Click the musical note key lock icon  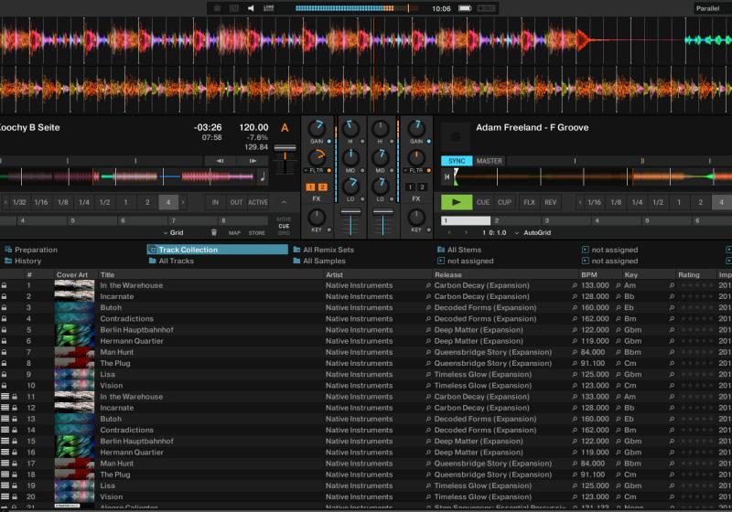[x=263, y=176]
